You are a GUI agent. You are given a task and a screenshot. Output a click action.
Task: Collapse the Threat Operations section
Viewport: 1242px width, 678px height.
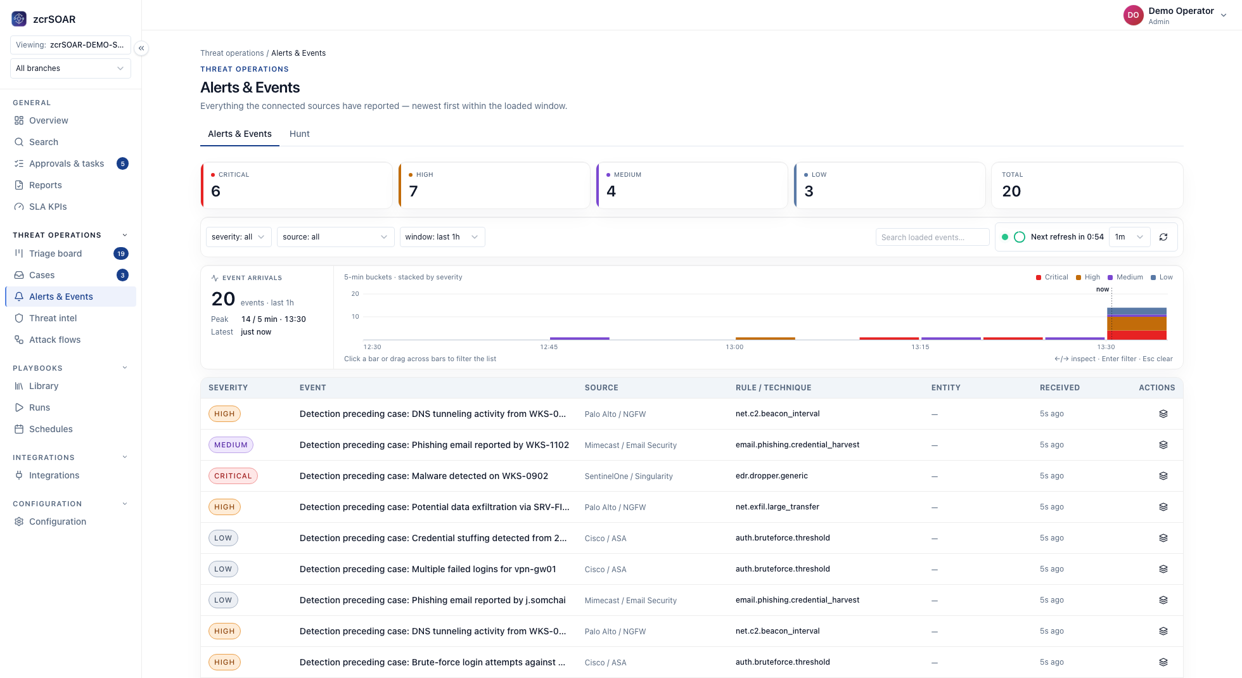point(125,235)
